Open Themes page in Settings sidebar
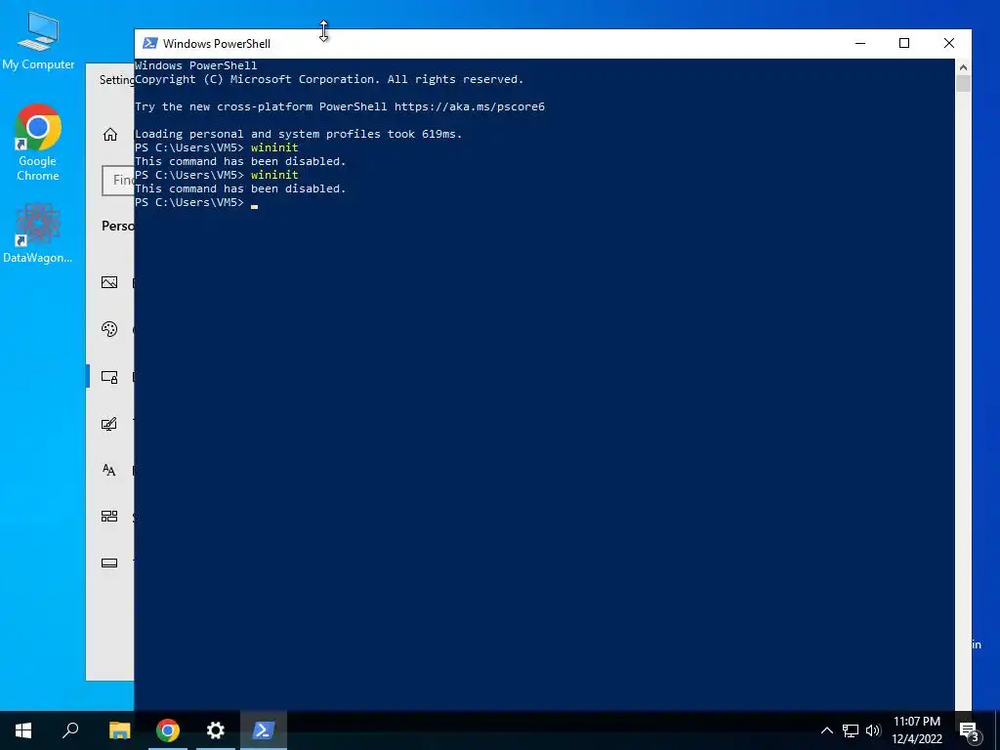 (110, 424)
